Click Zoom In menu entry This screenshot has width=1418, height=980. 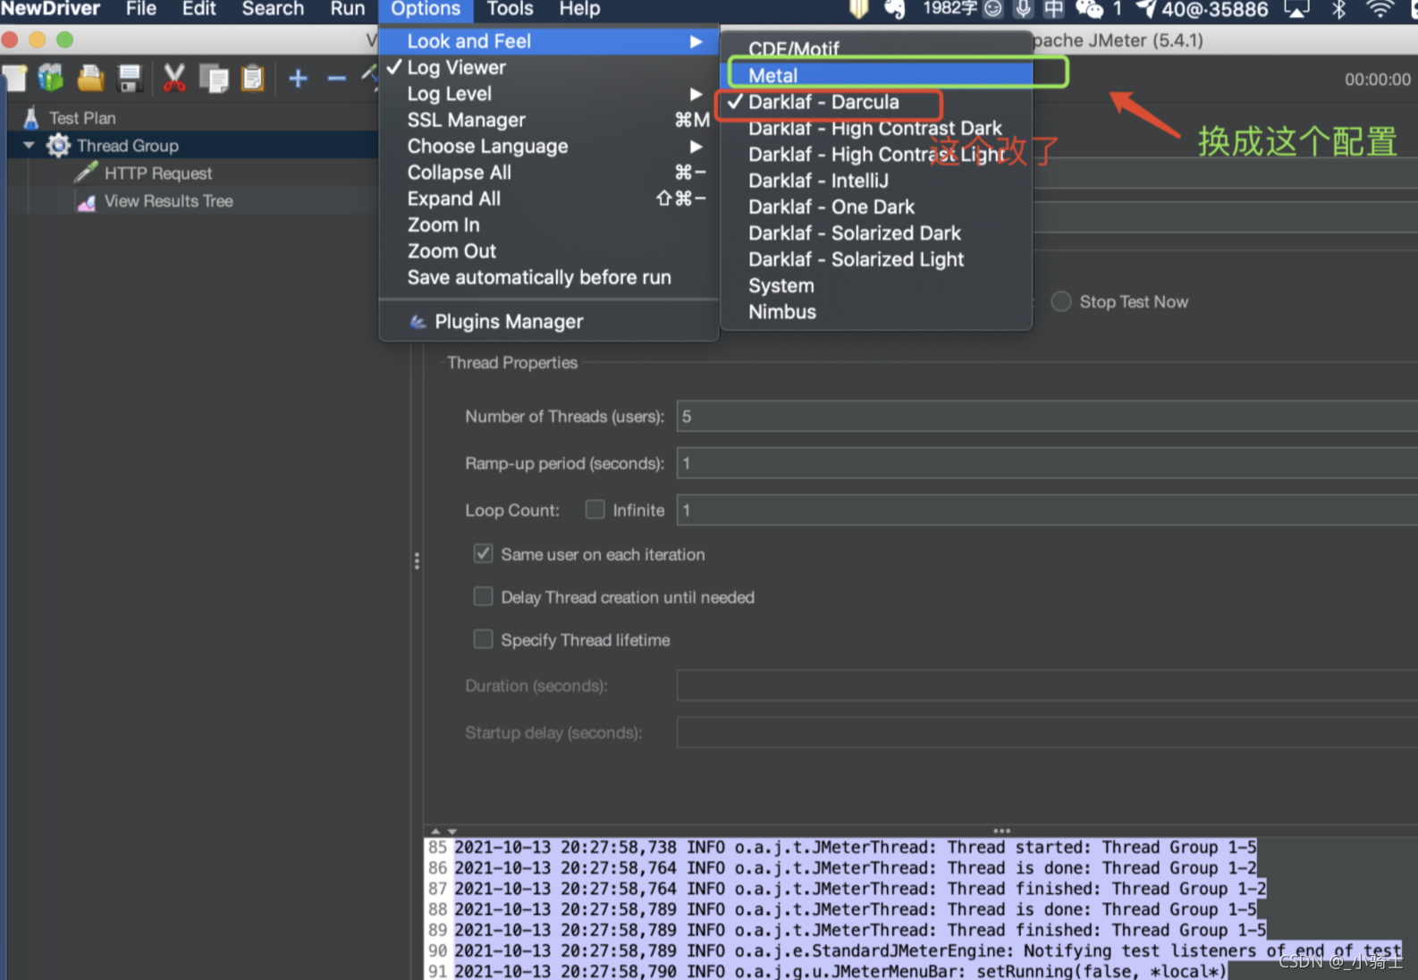pyautogui.click(x=549, y=225)
